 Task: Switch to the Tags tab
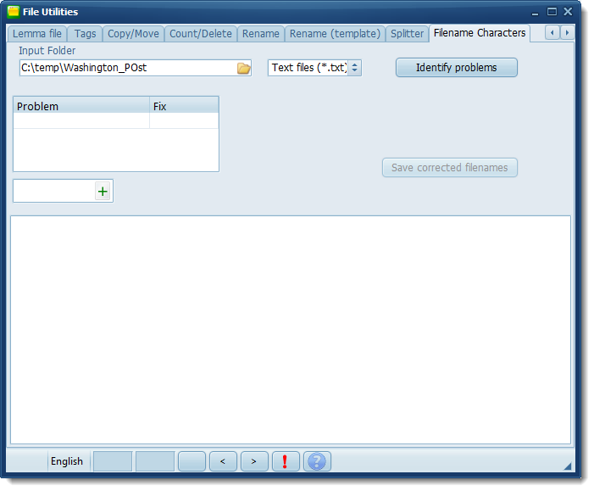pyautogui.click(x=85, y=34)
